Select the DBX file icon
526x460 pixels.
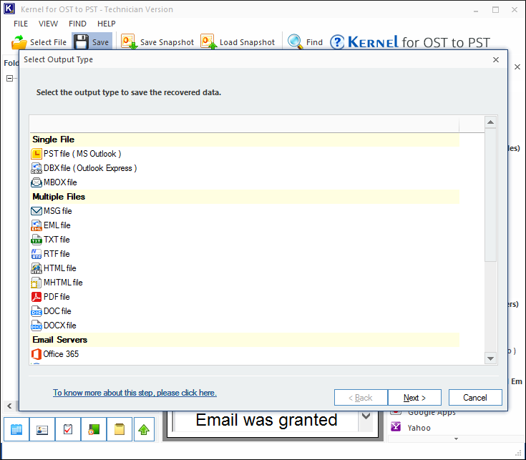click(36, 168)
